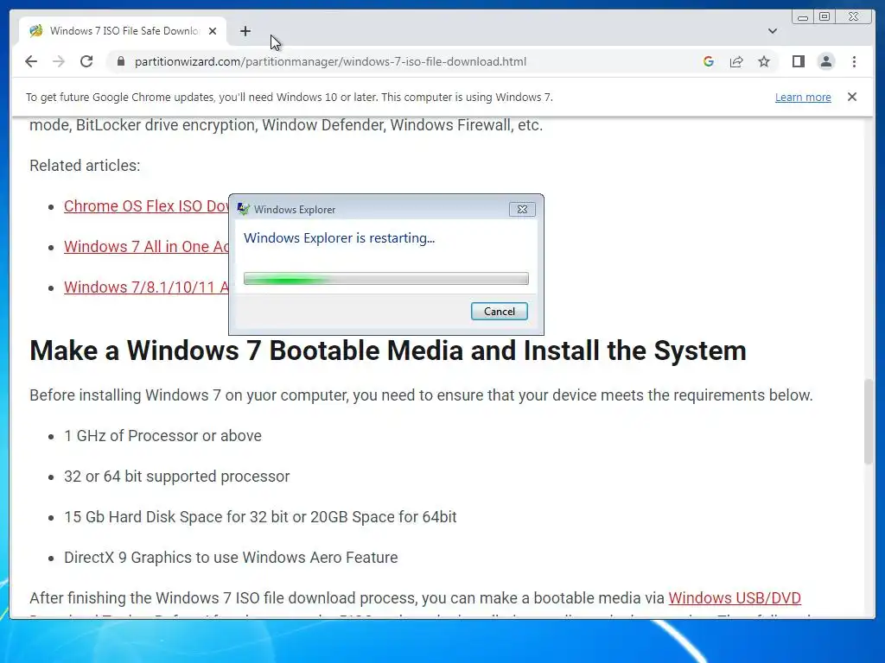This screenshot has height=663, width=885.
Task: Click the 'DirectX 9 Graphics' list item
Action: tap(231, 558)
